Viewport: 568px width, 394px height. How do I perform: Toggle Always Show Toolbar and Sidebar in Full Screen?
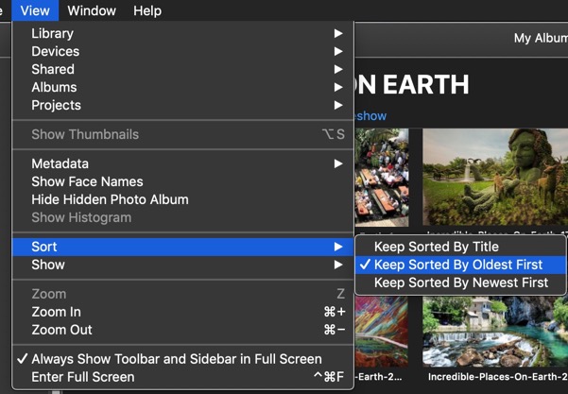(x=176, y=359)
